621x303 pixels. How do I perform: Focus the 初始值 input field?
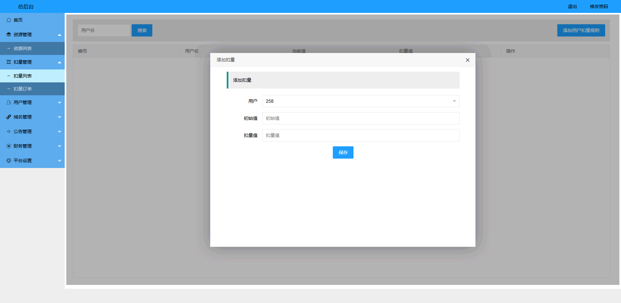[x=361, y=118]
